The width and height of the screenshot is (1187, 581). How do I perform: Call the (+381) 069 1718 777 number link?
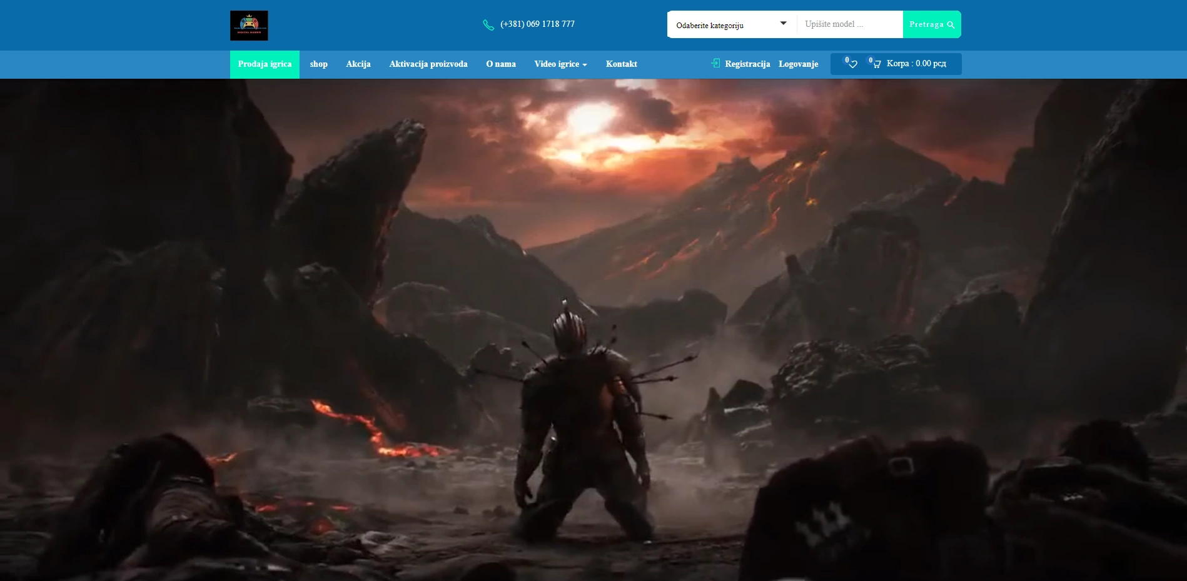(x=537, y=24)
